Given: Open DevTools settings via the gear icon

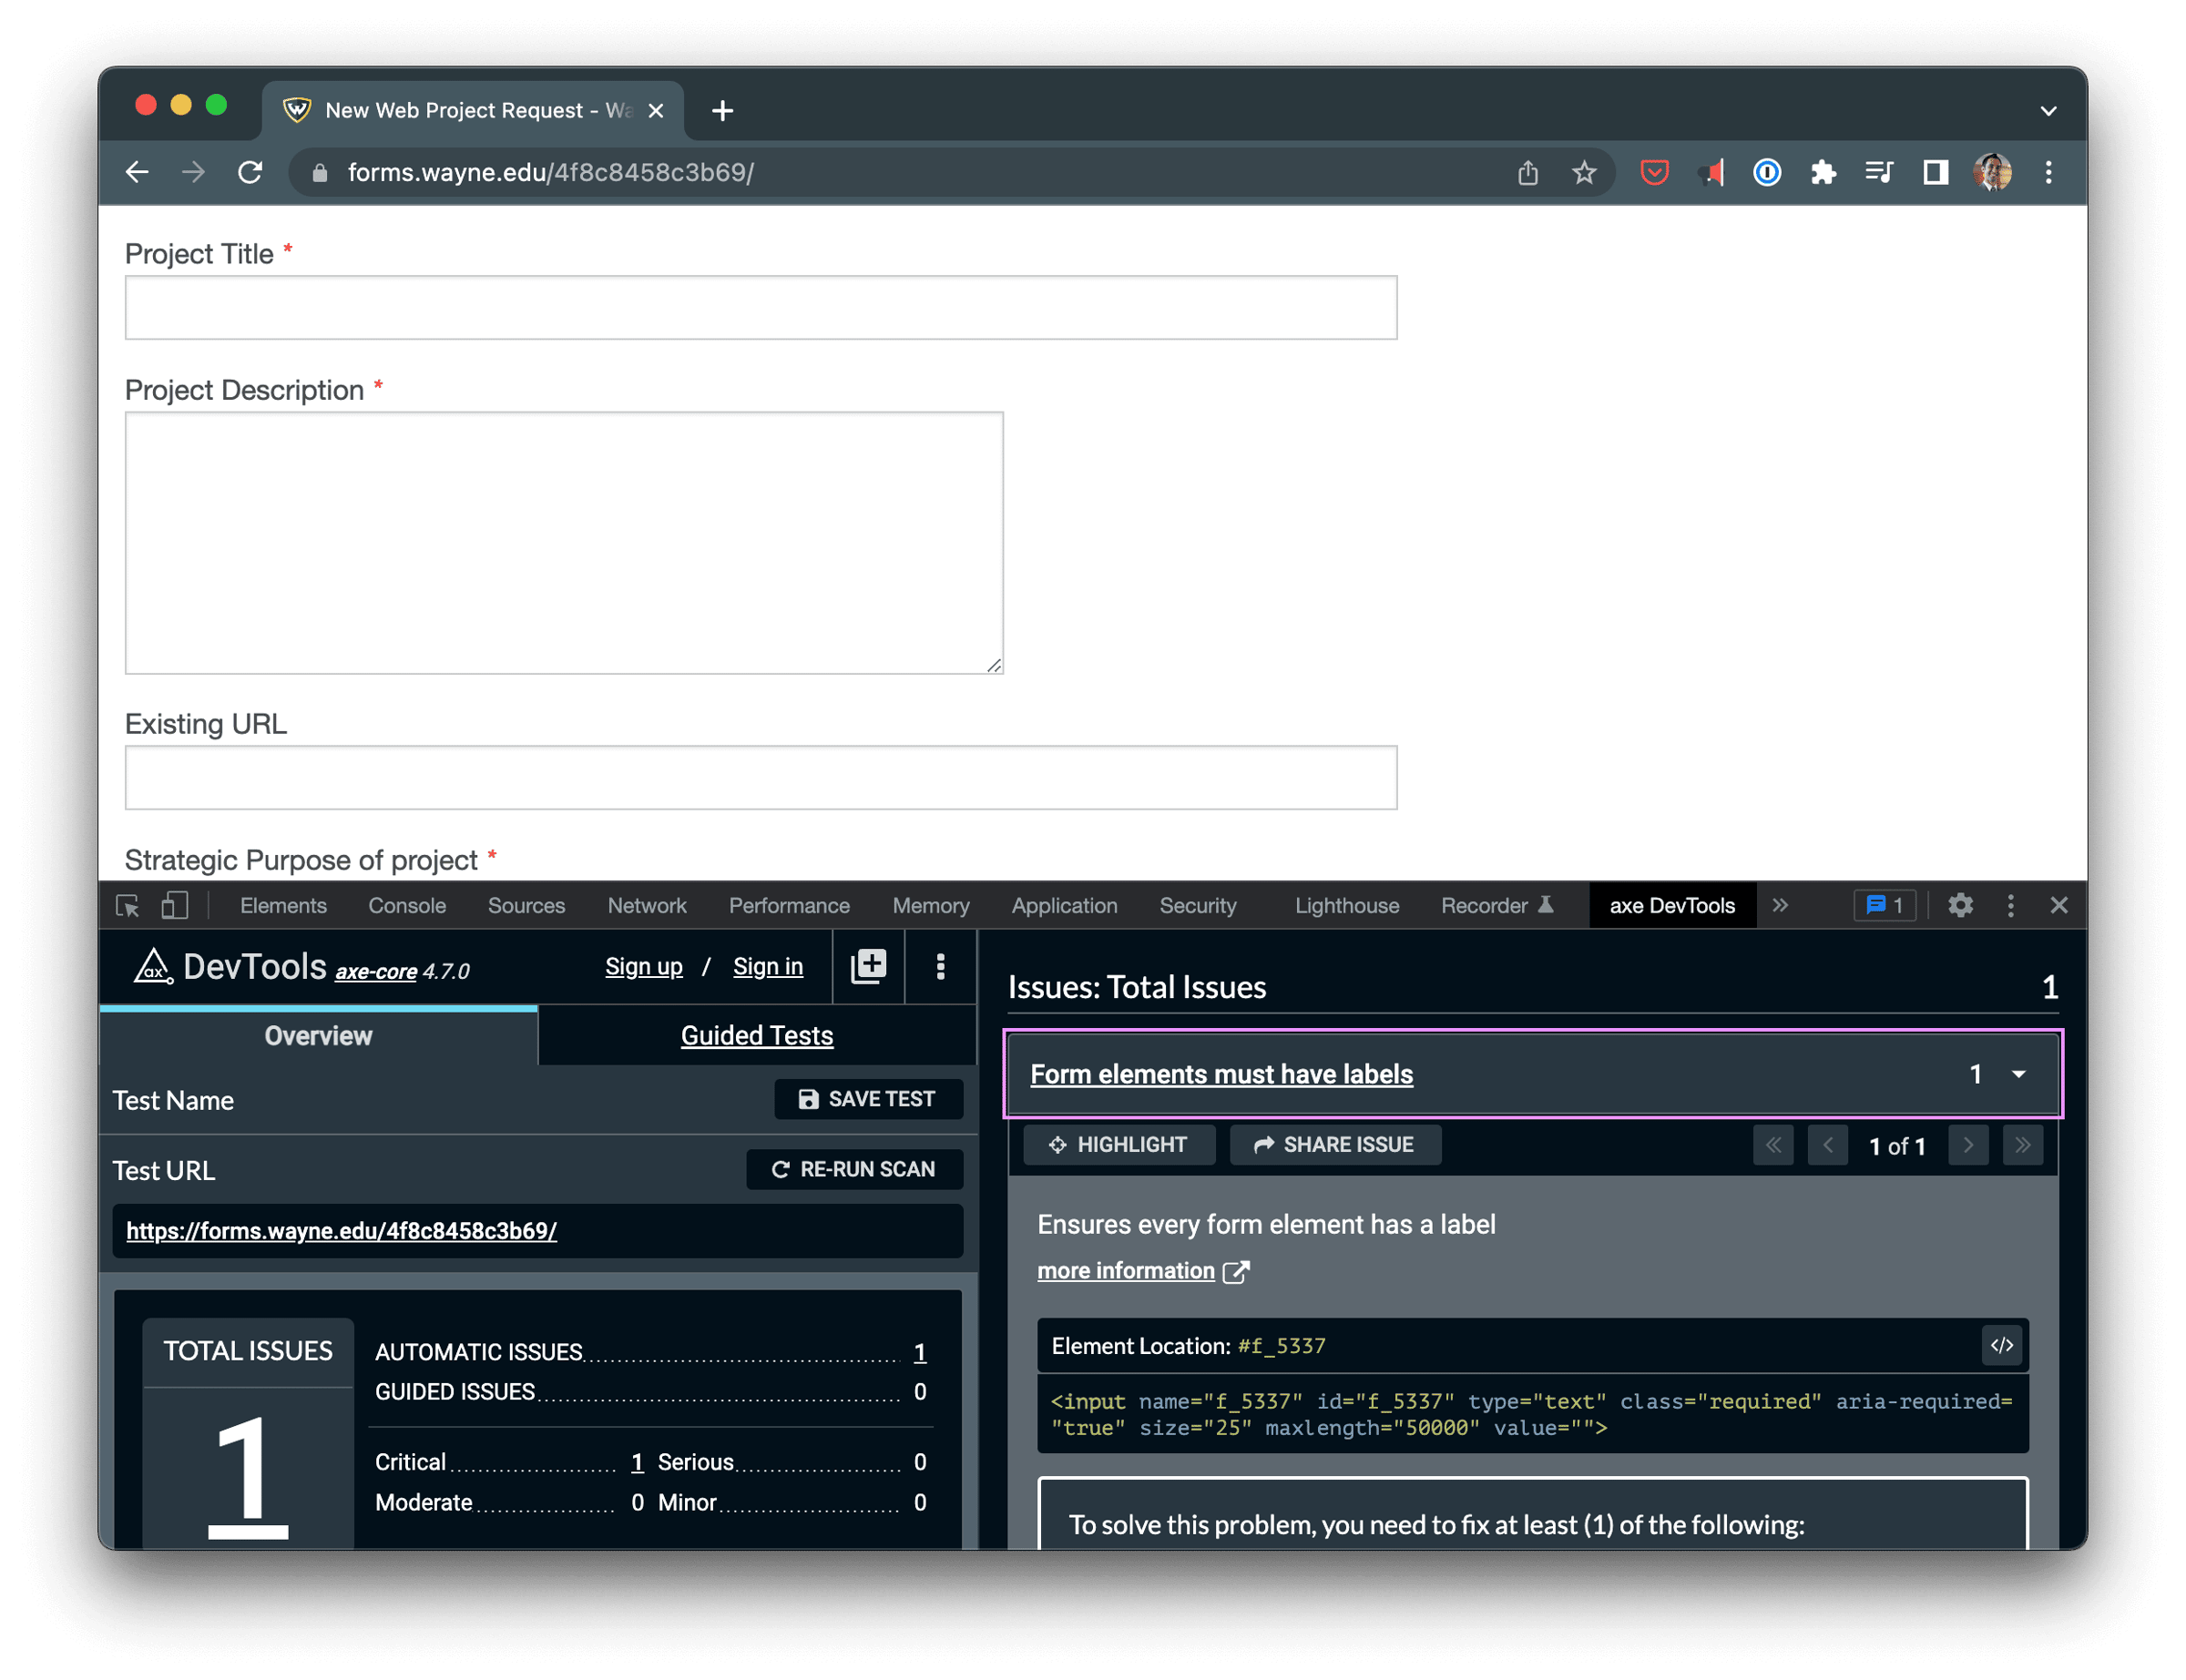Looking at the screenshot, I should (1961, 905).
